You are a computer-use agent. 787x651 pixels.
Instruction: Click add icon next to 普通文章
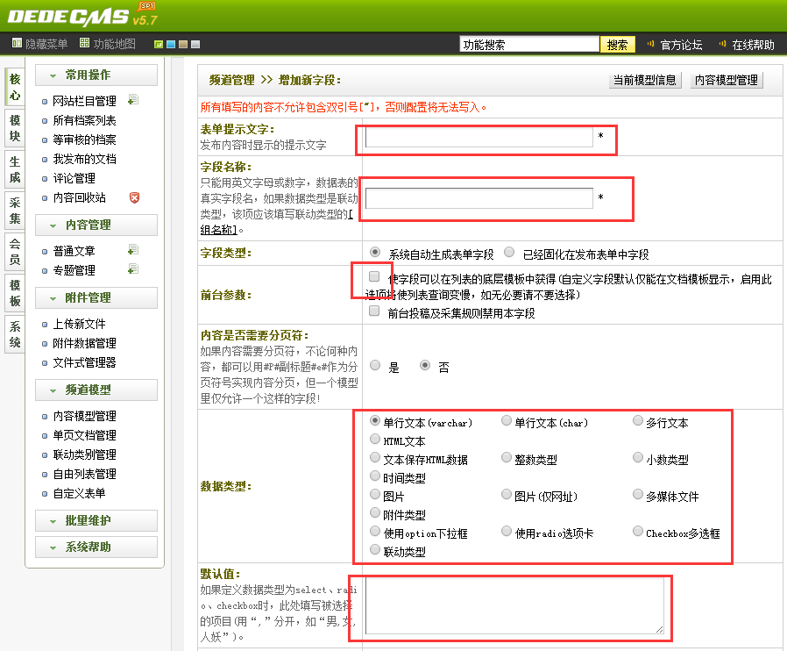click(x=133, y=251)
